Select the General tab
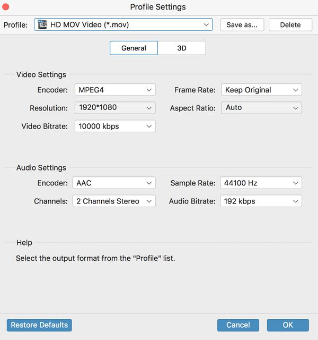The image size is (318, 340). tap(134, 48)
